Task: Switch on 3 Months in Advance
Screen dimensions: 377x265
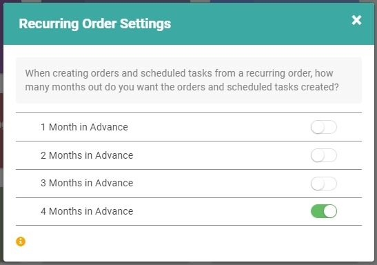Action: pyautogui.click(x=324, y=184)
